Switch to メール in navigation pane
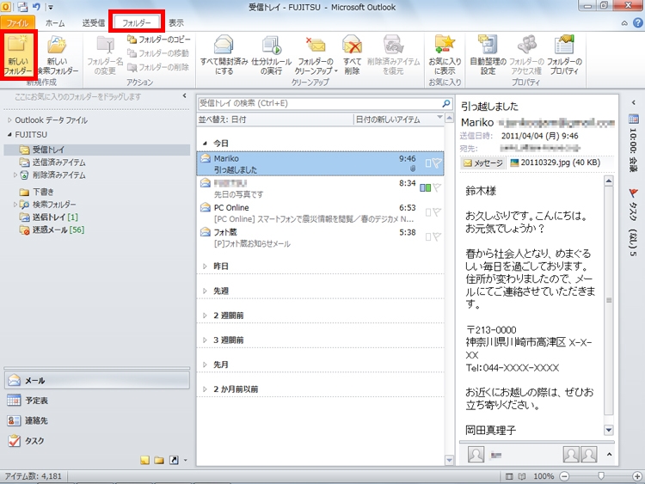Viewport: 645px width, 484px height. coord(97,380)
